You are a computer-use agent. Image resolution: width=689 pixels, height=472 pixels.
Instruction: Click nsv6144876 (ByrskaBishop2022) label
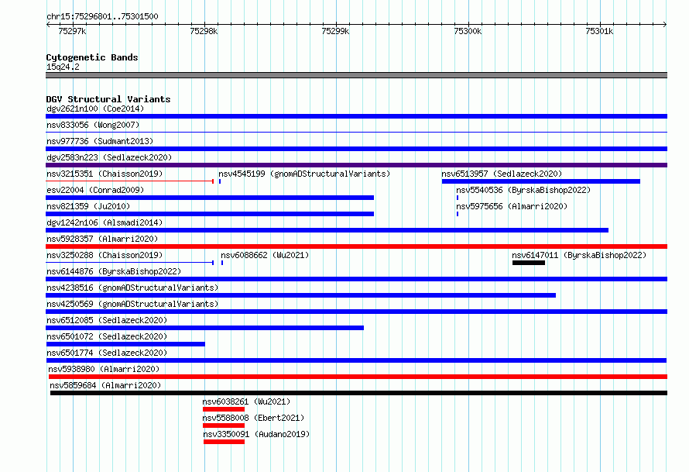114,271
